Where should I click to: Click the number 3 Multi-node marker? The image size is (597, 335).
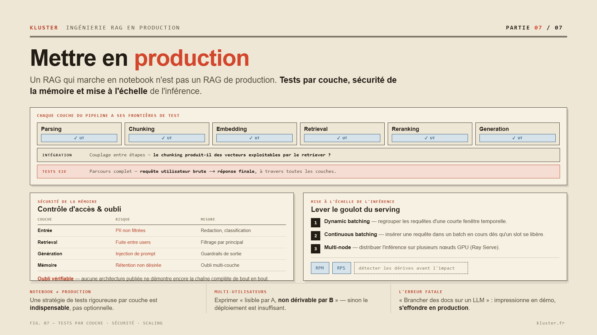click(316, 249)
